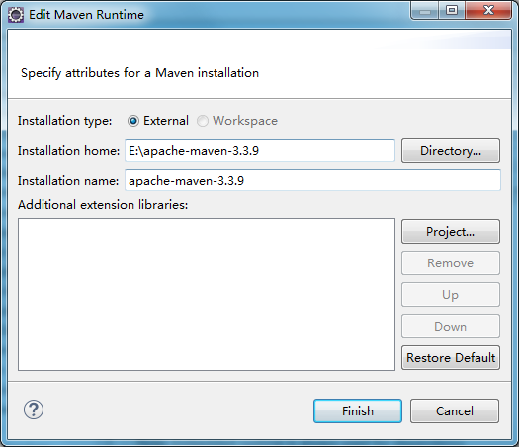Add a Project extension library
Viewport: 519px width, 447px height.
click(451, 232)
